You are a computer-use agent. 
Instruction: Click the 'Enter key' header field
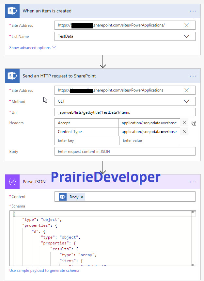(x=87, y=140)
